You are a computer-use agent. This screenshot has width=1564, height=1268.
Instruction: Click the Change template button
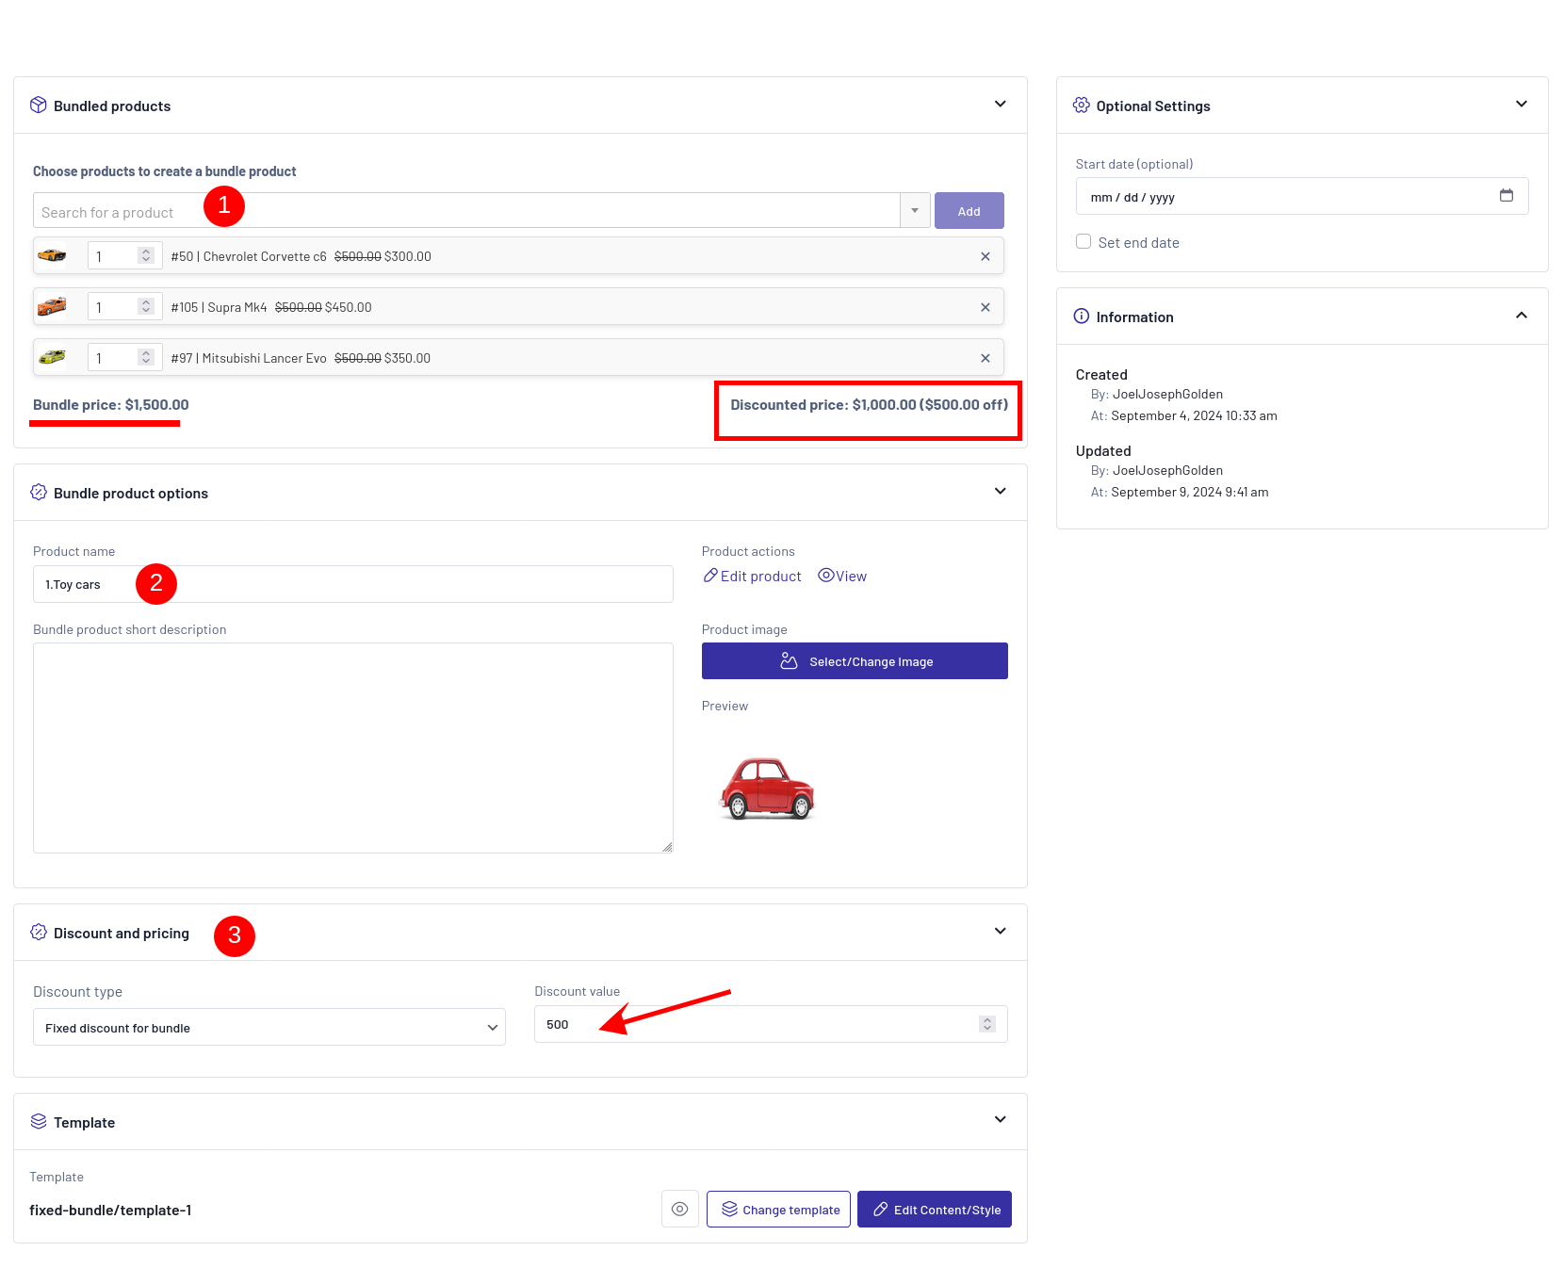click(778, 1209)
